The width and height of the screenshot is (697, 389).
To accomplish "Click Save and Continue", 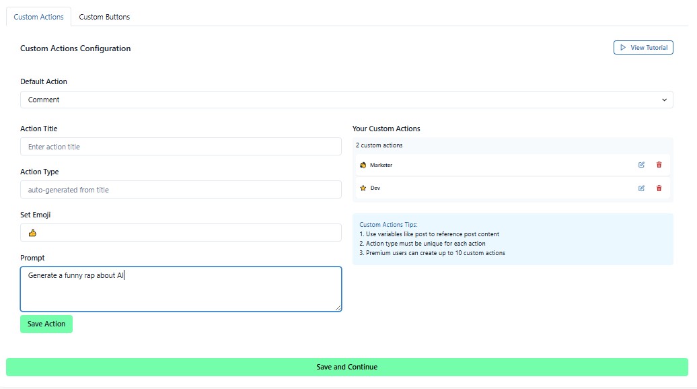I will [x=347, y=367].
